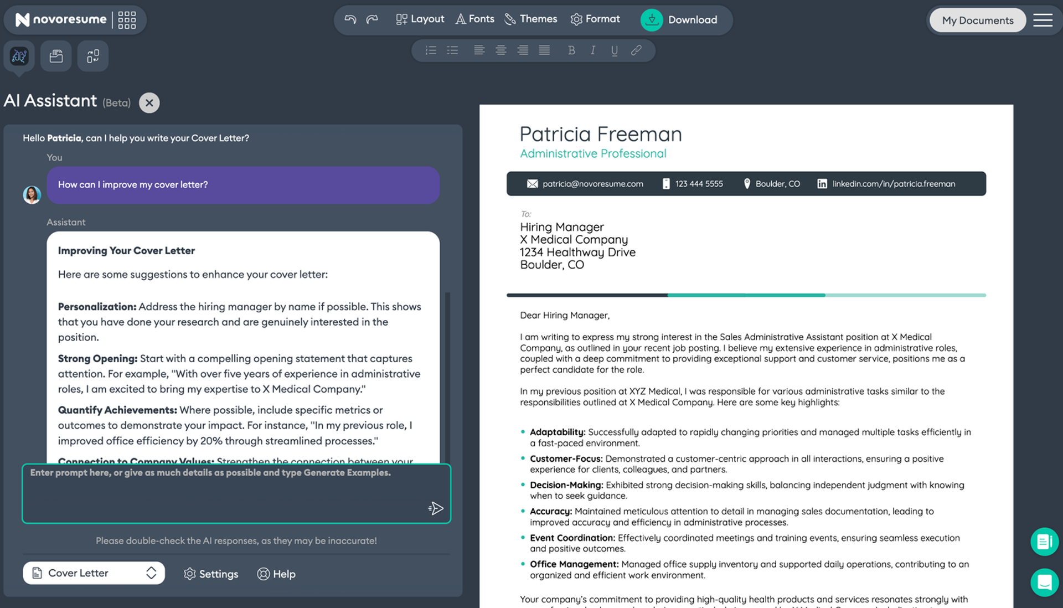Open My Documents

tap(978, 20)
